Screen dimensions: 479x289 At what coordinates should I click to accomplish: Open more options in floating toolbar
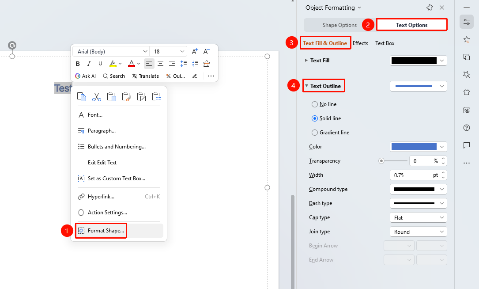pyautogui.click(x=211, y=76)
